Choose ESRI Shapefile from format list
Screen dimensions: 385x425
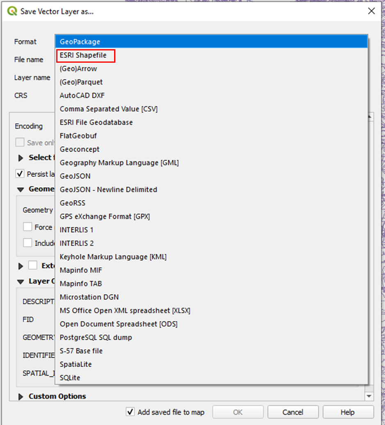pos(211,55)
